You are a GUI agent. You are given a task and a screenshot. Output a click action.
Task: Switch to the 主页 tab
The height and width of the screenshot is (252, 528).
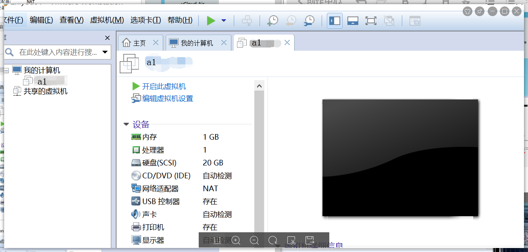pyautogui.click(x=140, y=43)
